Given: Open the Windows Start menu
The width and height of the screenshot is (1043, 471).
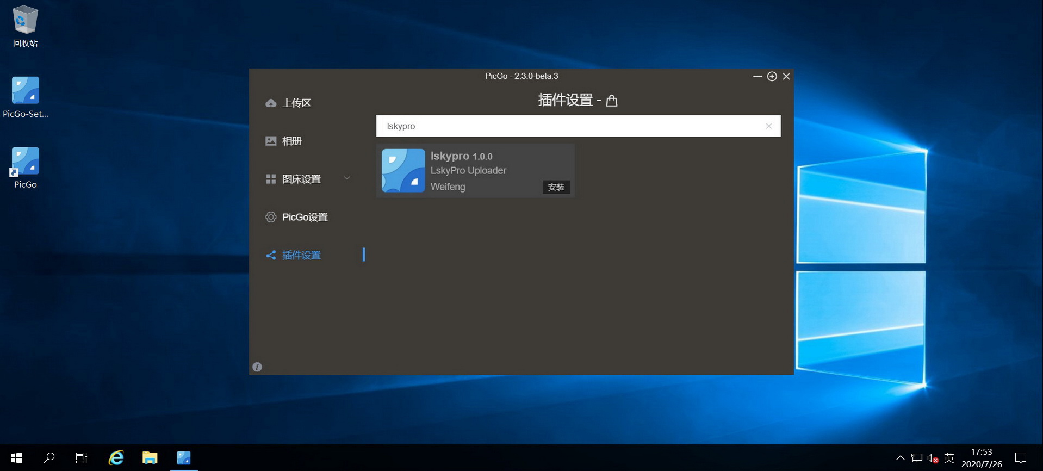Looking at the screenshot, I should coord(16,458).
